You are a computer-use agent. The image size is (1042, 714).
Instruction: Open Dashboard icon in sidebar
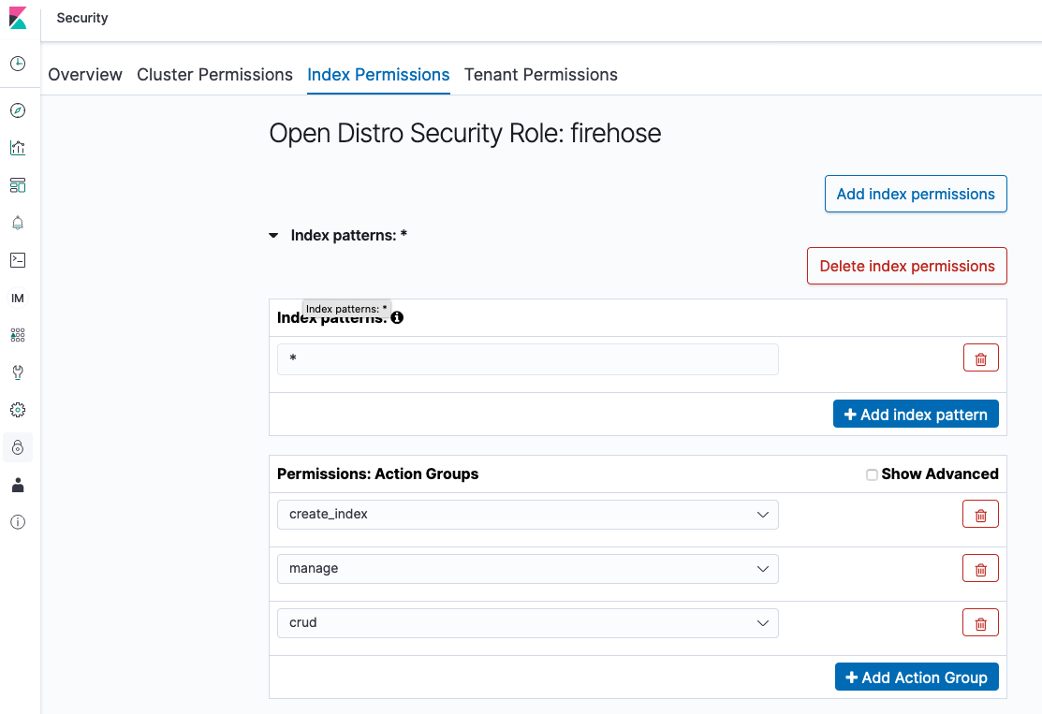pyautogui.click(x=18, y=185)
